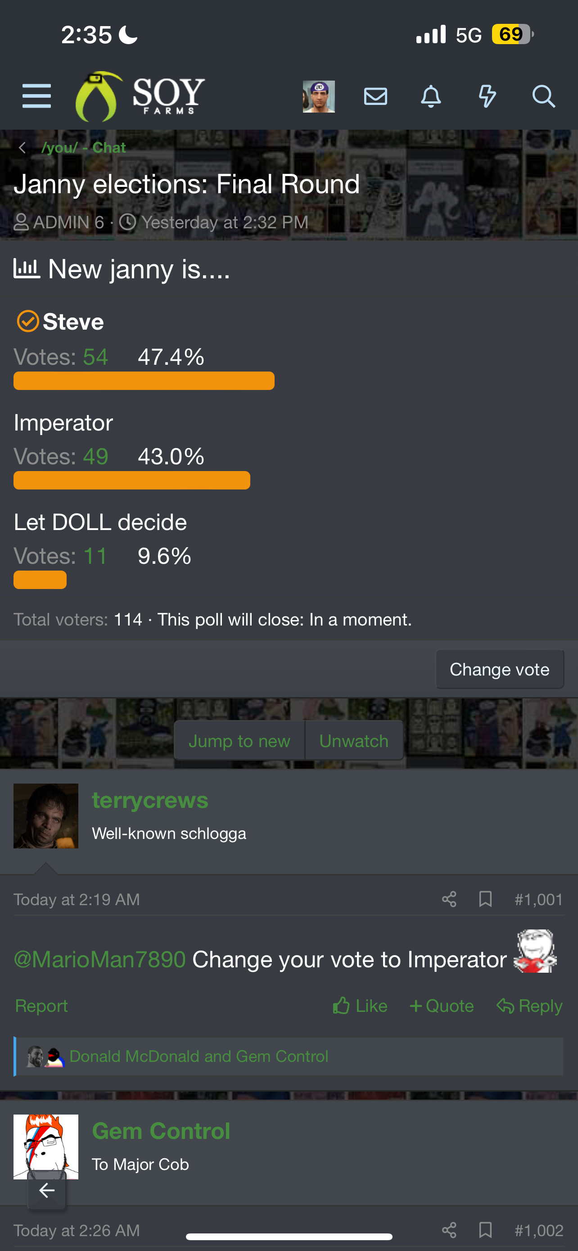Tap the floating back arrow button
578x1251 pixels.
tap(46, 1190)
